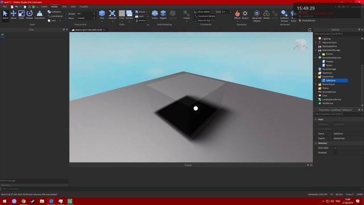The image size is (364, 205).
Task: Switch to the HOME ribbon tab
Action: click(x=44, y=7)
